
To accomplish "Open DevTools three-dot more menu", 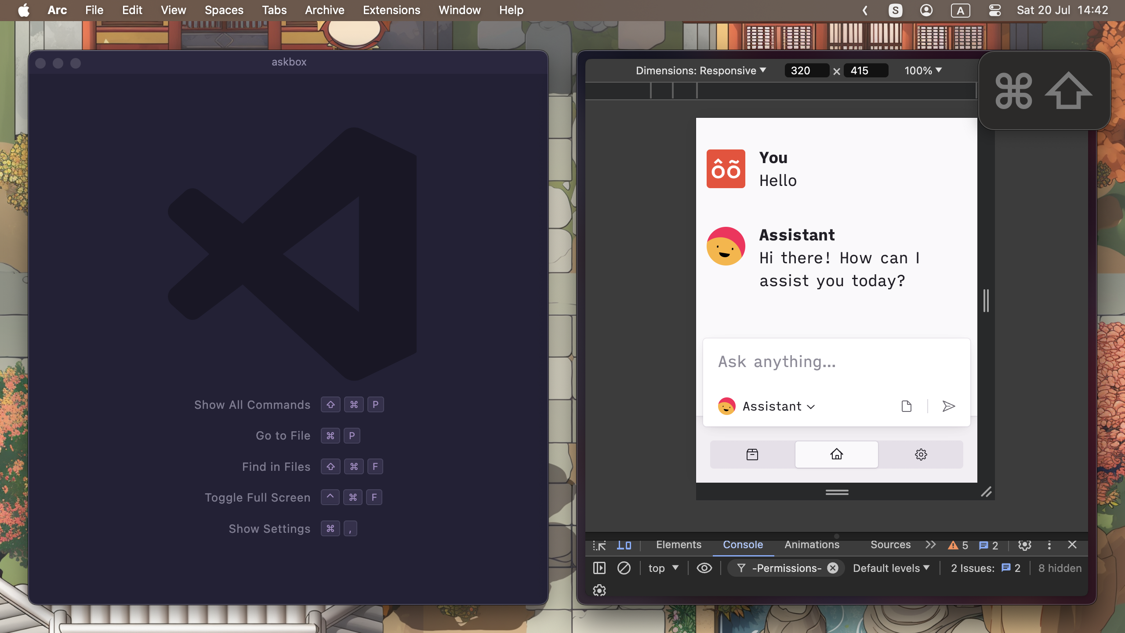I will pyautogui.click(x=1049, y=545).
